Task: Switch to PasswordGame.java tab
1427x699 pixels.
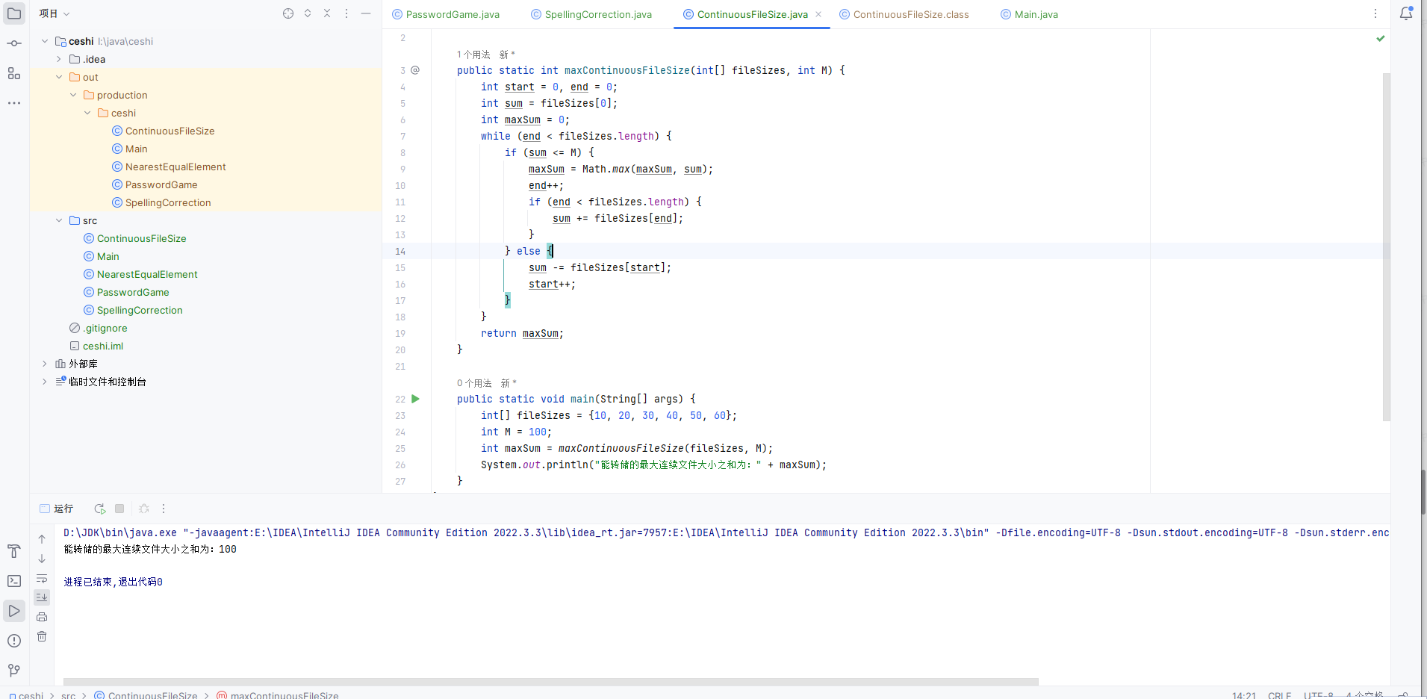Action: click(446, 14)
